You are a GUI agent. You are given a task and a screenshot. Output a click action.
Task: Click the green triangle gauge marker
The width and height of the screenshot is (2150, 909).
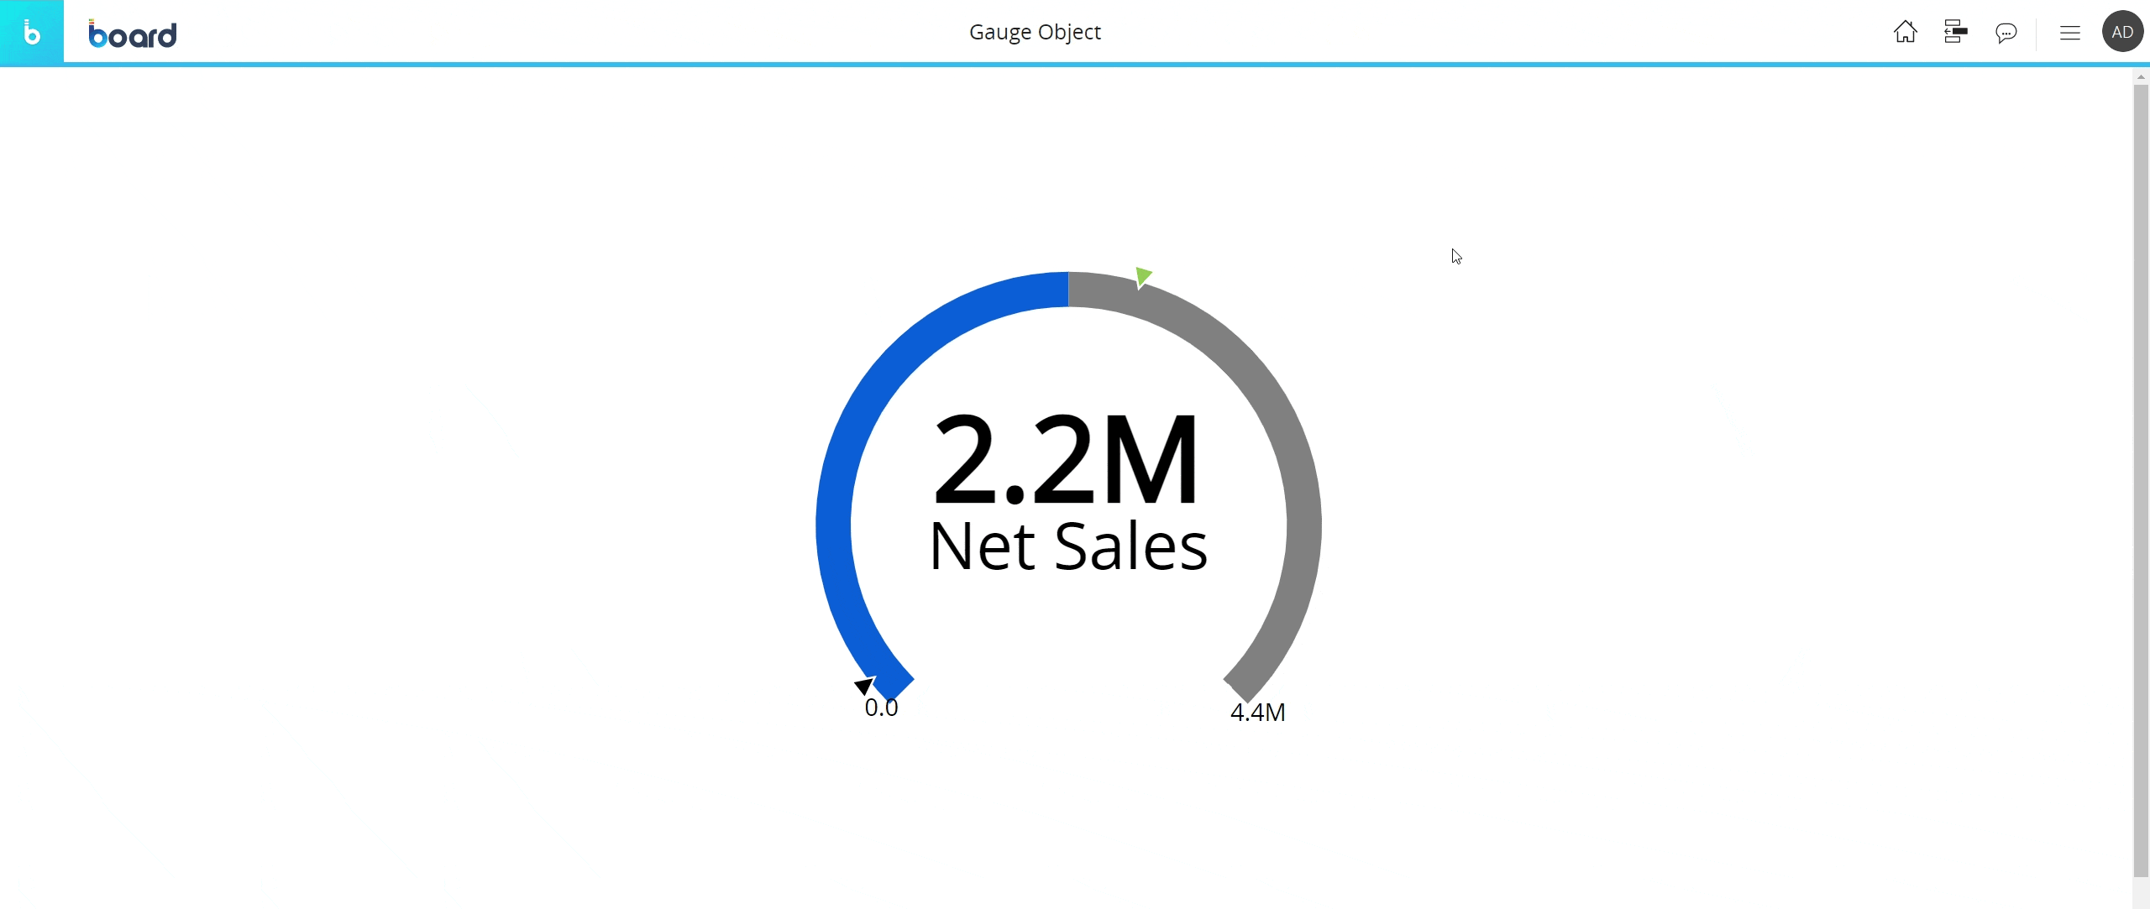point(1142,276)
